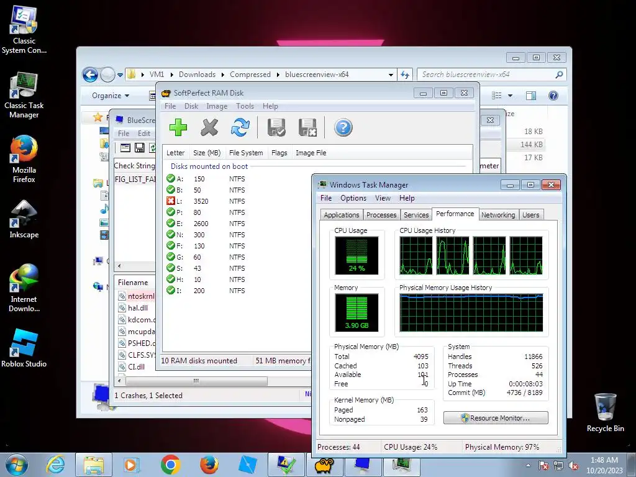The width and height of the screenshot is (636, 477).
Task: Open the Organize dropdown in Explorer
Action: [111, 96]
